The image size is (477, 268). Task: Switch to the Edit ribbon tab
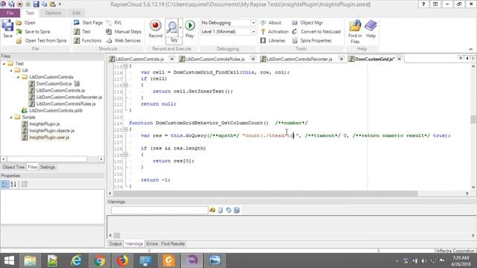76,13
